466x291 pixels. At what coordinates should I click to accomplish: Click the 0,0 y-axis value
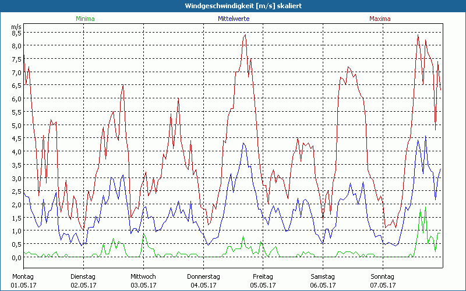[16, 258]
